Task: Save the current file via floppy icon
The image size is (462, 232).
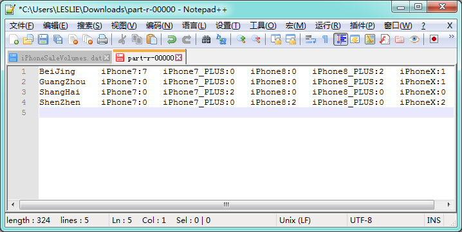Action: pos(43,39)
